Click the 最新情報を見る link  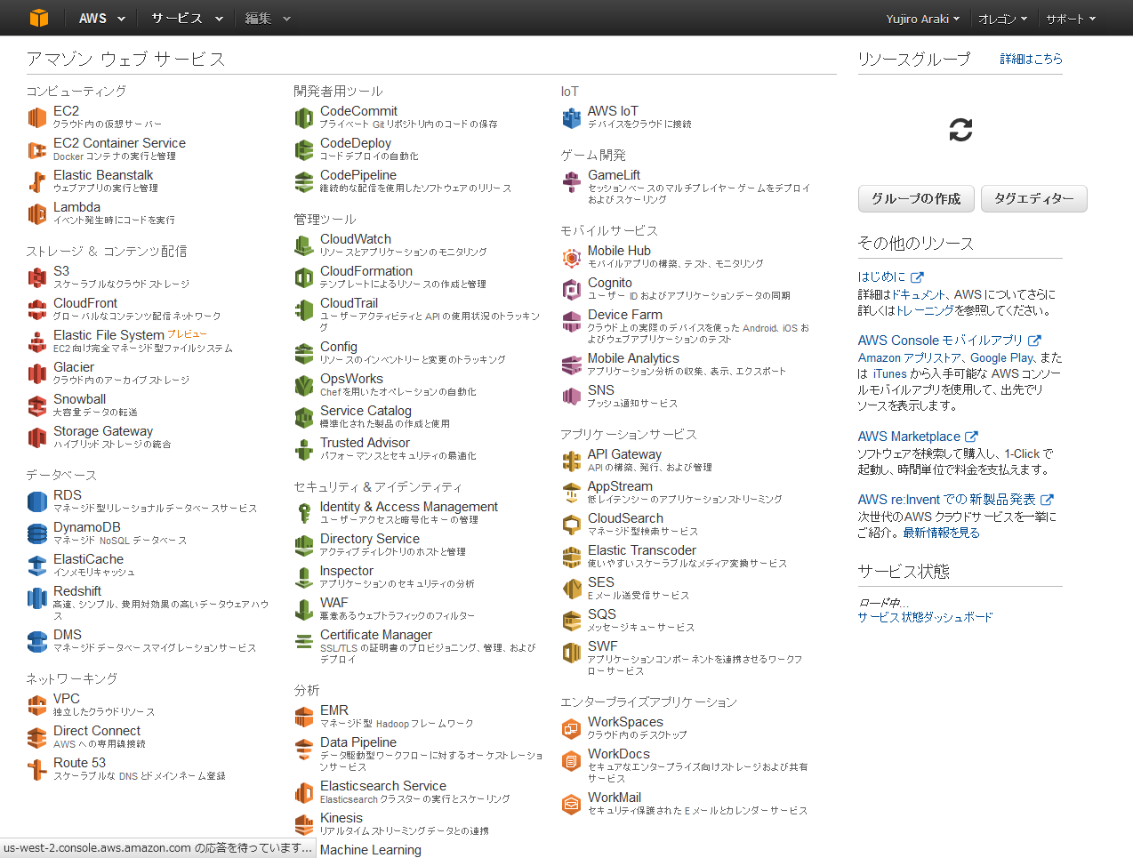click(x=941, y=533)
